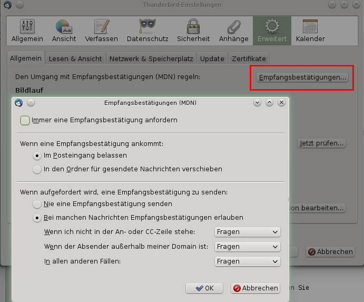Click the partially hidden bearbeiten... button
Image resolution: width=364 pixels, height=302 pixels.
click(x=318, y=208)
